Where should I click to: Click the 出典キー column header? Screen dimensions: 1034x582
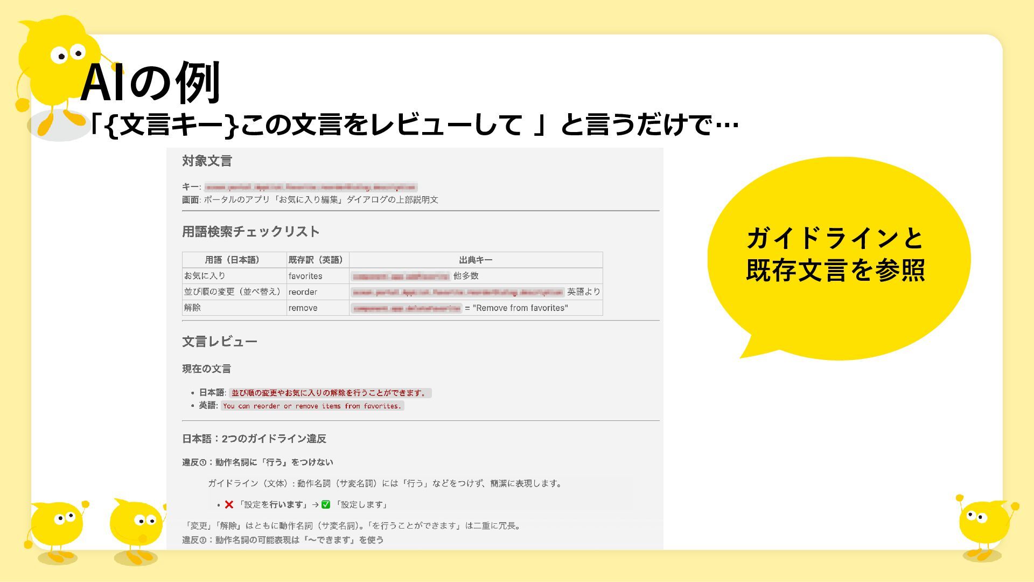point(476,260)
